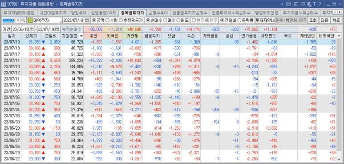Click the 2023/07/19 date input field

click(x=73, y=20)
